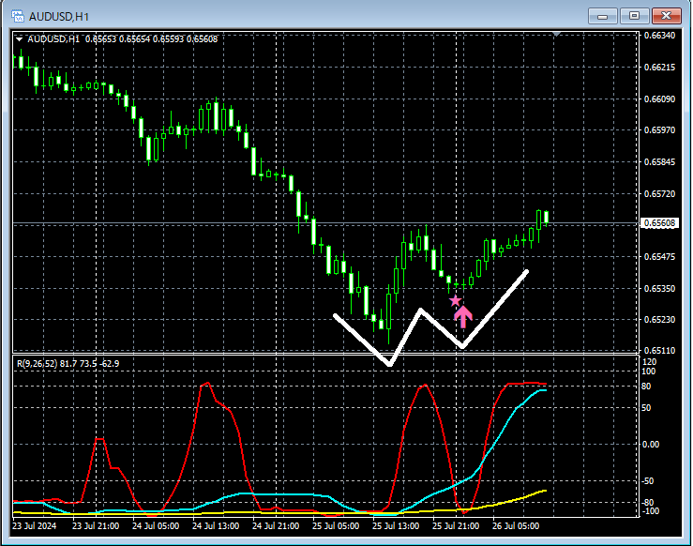Click the 0.65110 price scale label
This screenshot has width=693, height=546.
point(660,351)
